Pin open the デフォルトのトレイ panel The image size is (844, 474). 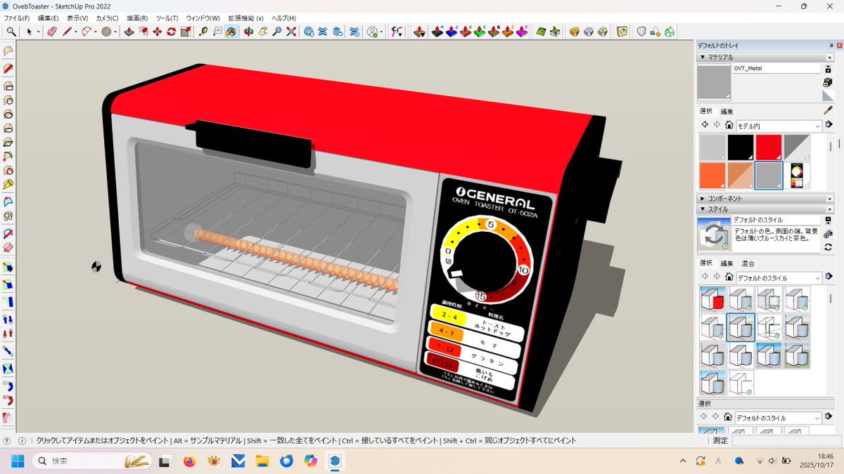832,45
